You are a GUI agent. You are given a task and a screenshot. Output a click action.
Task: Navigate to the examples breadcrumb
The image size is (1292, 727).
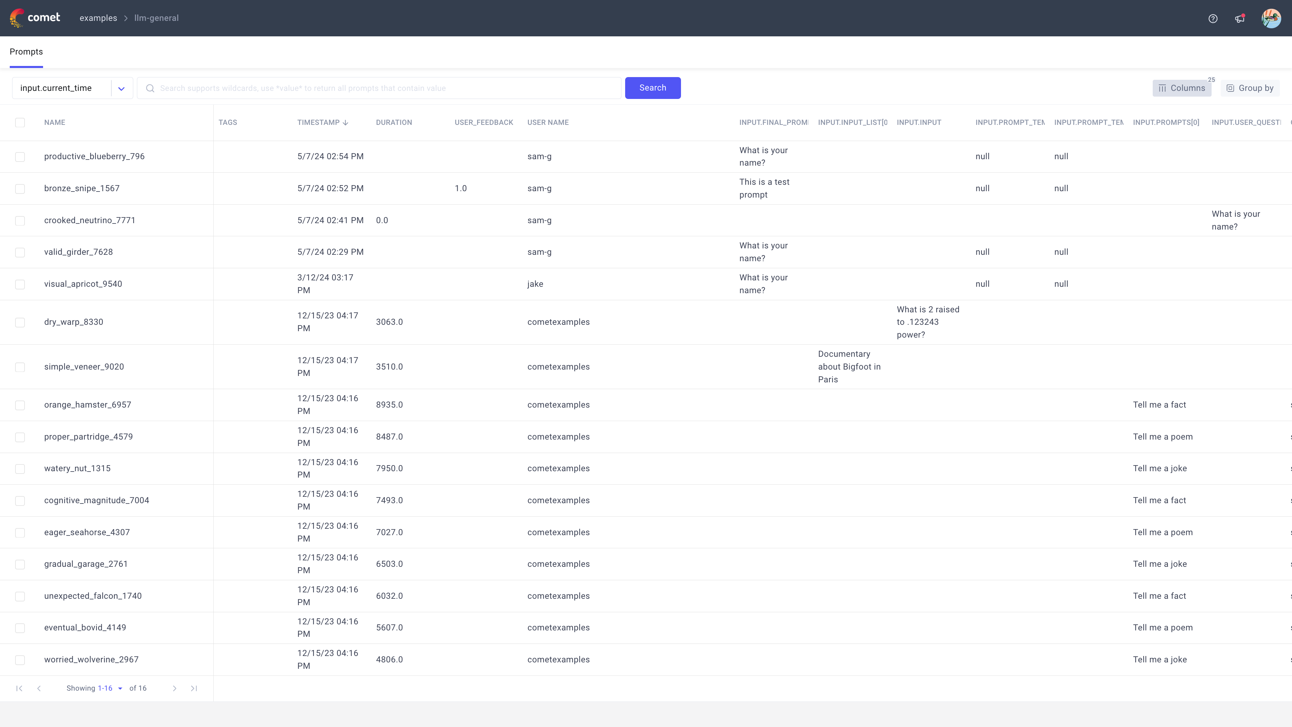coord(98,18)
